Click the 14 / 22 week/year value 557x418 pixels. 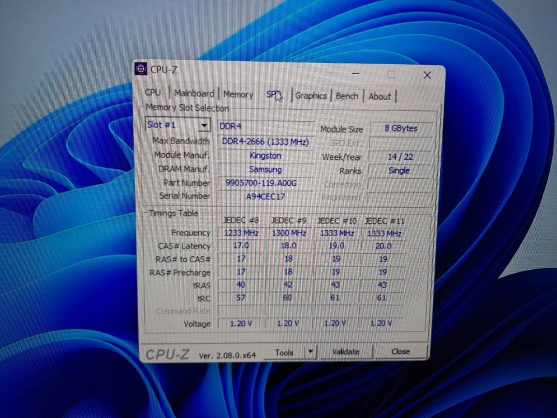[401, 157]
